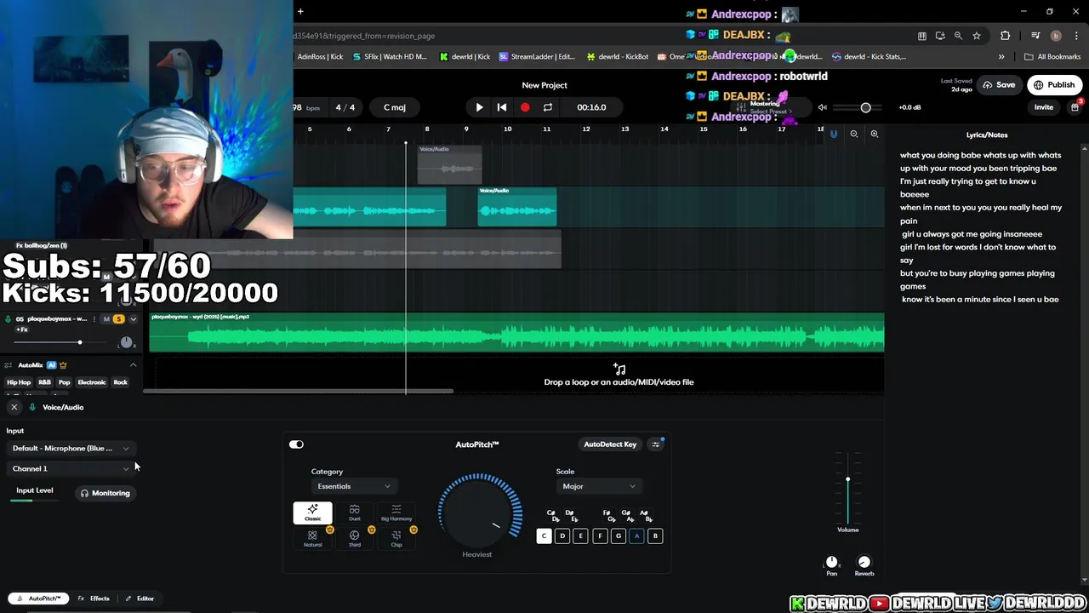Choose the Pop AutoMix genre

coord(64,382)
